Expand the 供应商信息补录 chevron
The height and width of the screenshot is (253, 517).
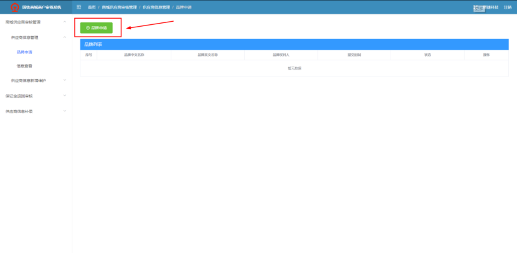(x=65, y=111)
